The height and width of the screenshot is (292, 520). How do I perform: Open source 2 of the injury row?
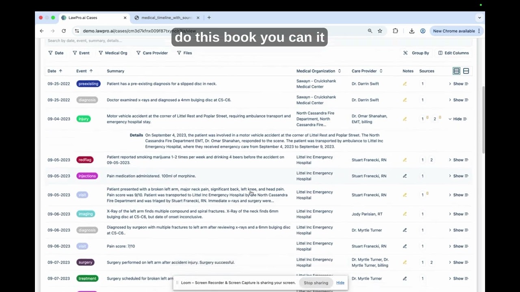[435, 119]
